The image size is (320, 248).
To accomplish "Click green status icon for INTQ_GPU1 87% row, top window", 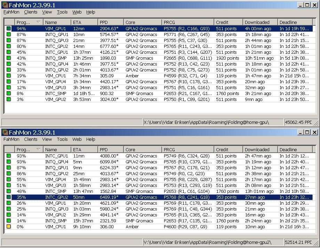I will tap(9, 34).
